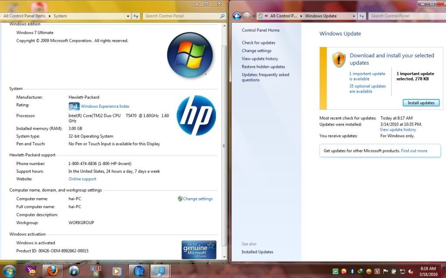Expand System window address bar dropdown
Viewport: 446px width, 278px height.
point(128,16)
